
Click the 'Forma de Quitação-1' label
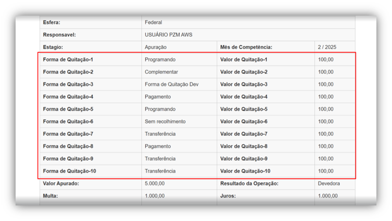[x=68, y=60]
